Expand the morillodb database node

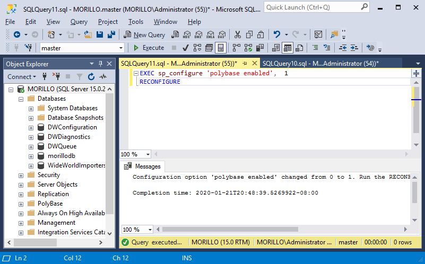31,156
